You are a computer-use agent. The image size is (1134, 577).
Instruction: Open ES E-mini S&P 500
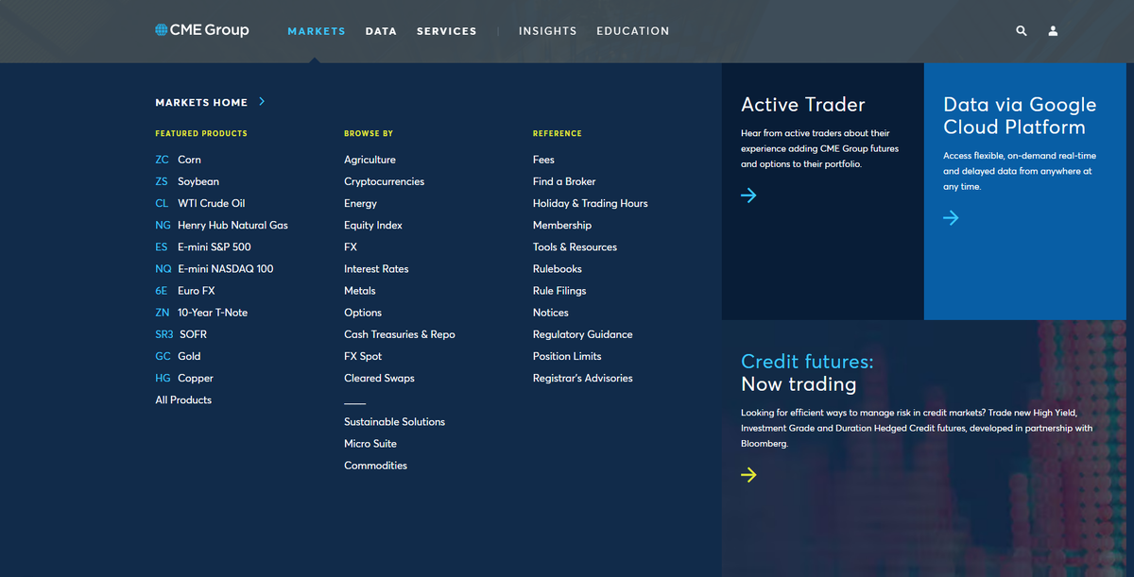coord(203,246)
